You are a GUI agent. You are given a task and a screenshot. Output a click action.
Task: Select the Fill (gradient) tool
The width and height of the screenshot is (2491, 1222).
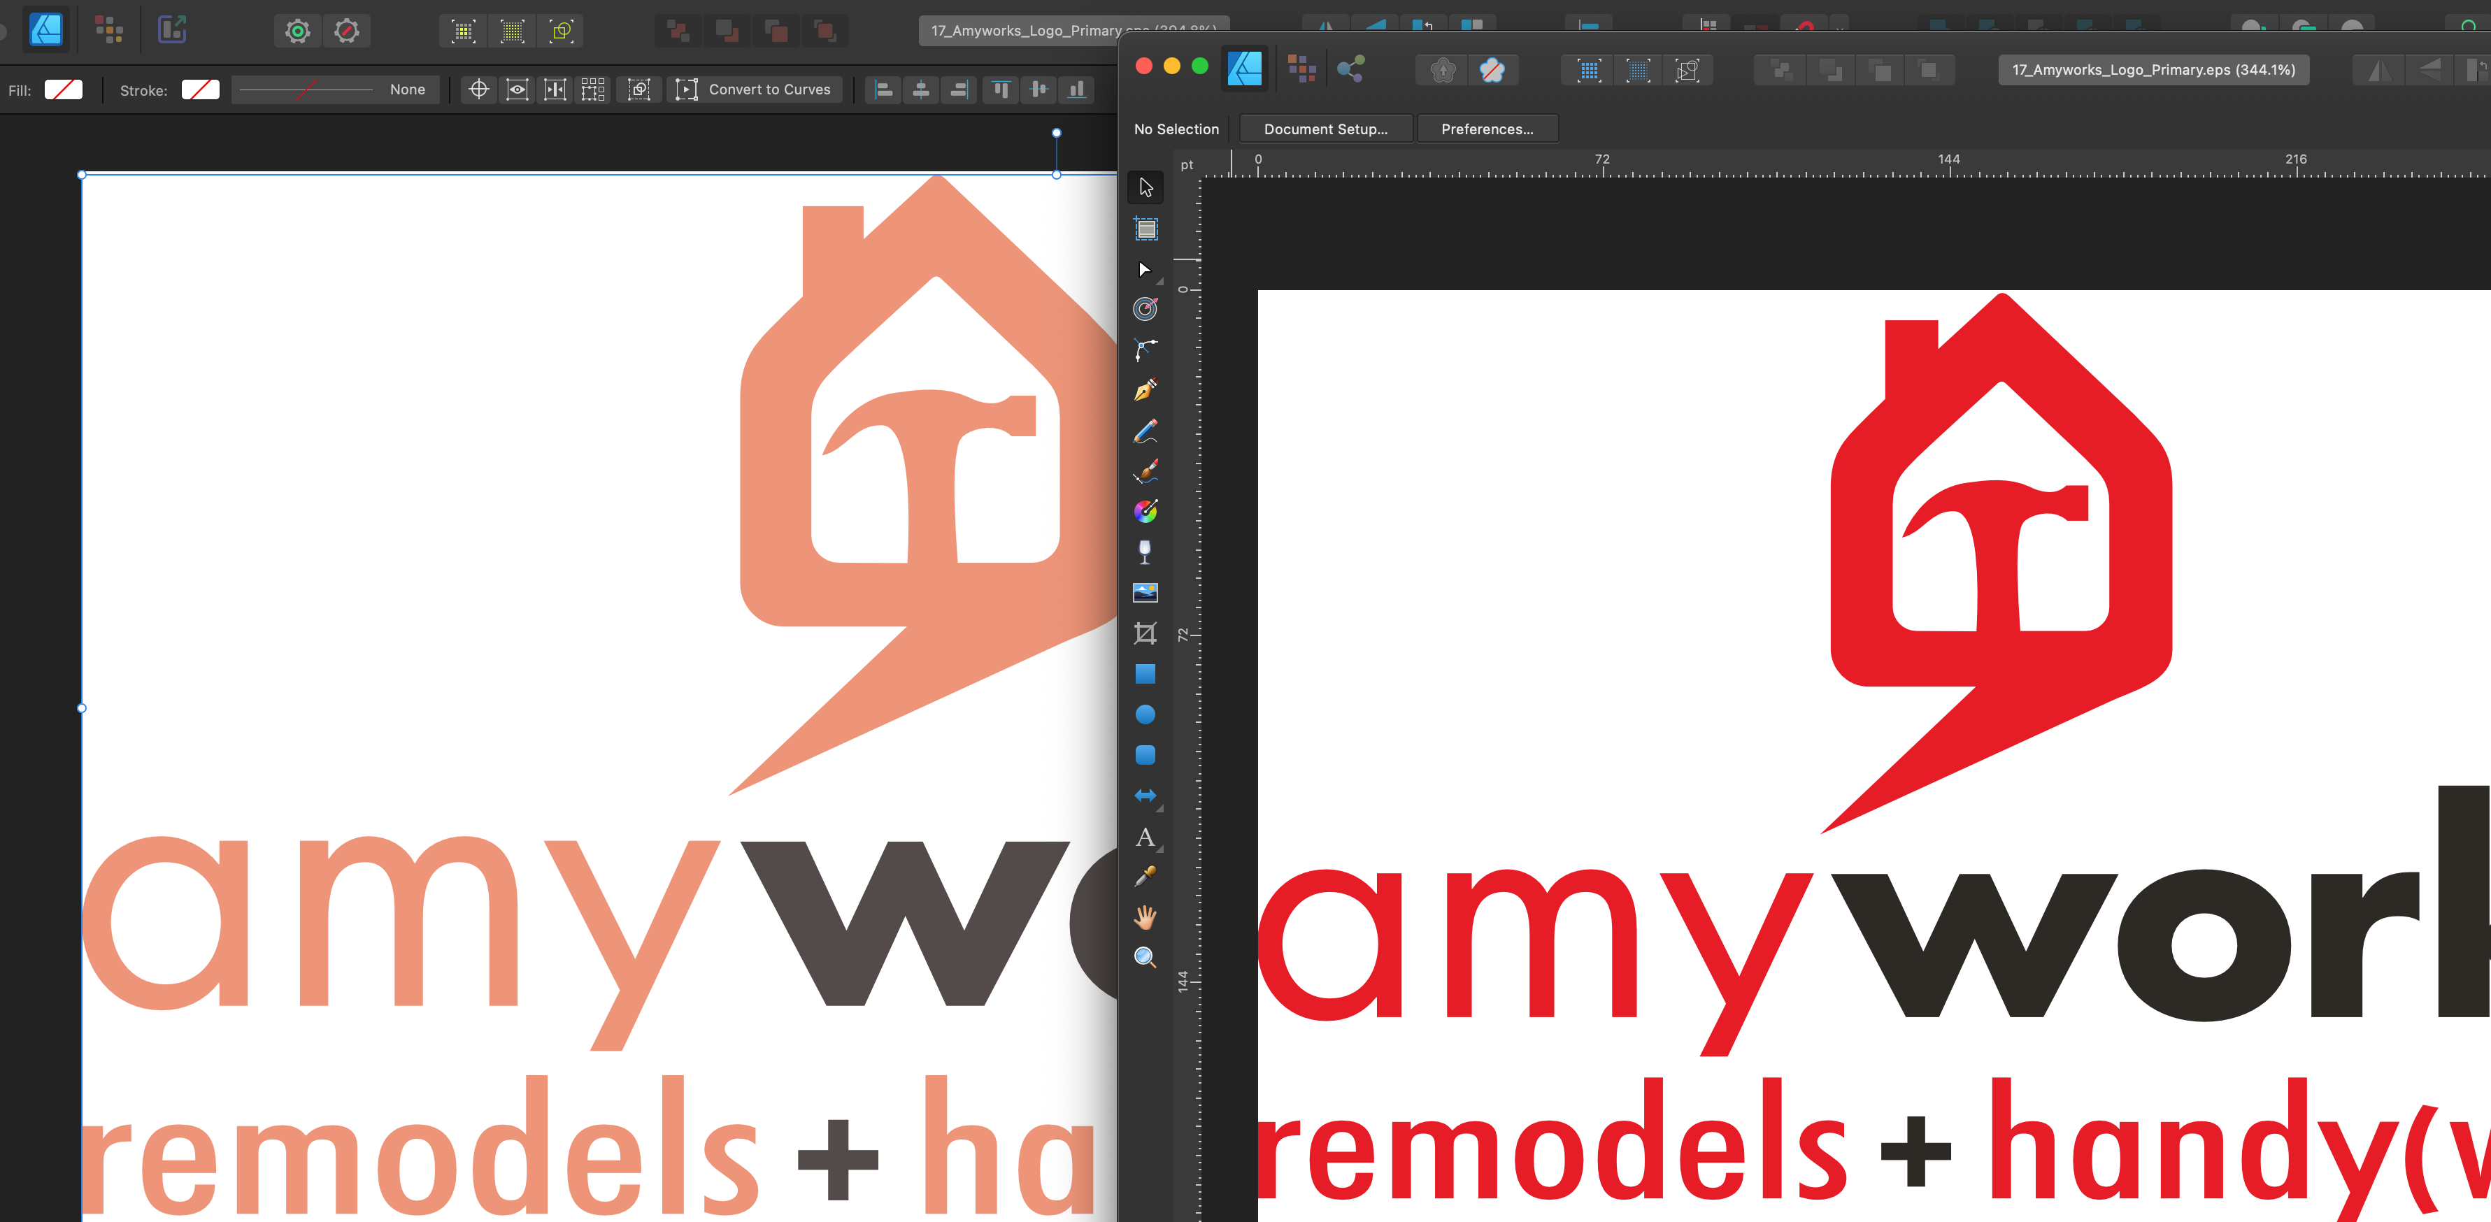pos(1146,512)
